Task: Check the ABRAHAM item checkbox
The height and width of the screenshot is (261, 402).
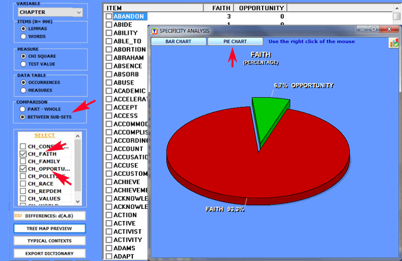Action: (109, 58)
